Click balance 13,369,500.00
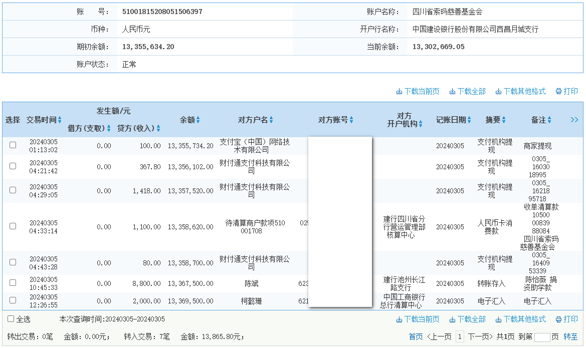 coord(190,301)
